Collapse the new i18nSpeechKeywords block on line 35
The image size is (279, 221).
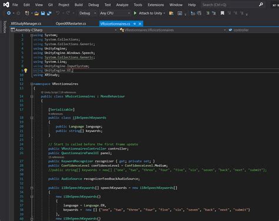32,196
